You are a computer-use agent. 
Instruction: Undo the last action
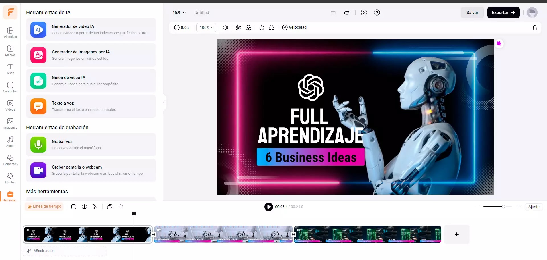click(x=334, y=13)
